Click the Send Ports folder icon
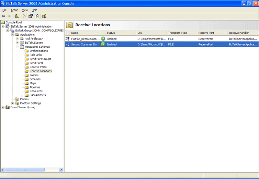The height and width of the screenshot is (179, 259). click(x=27, y=63)
